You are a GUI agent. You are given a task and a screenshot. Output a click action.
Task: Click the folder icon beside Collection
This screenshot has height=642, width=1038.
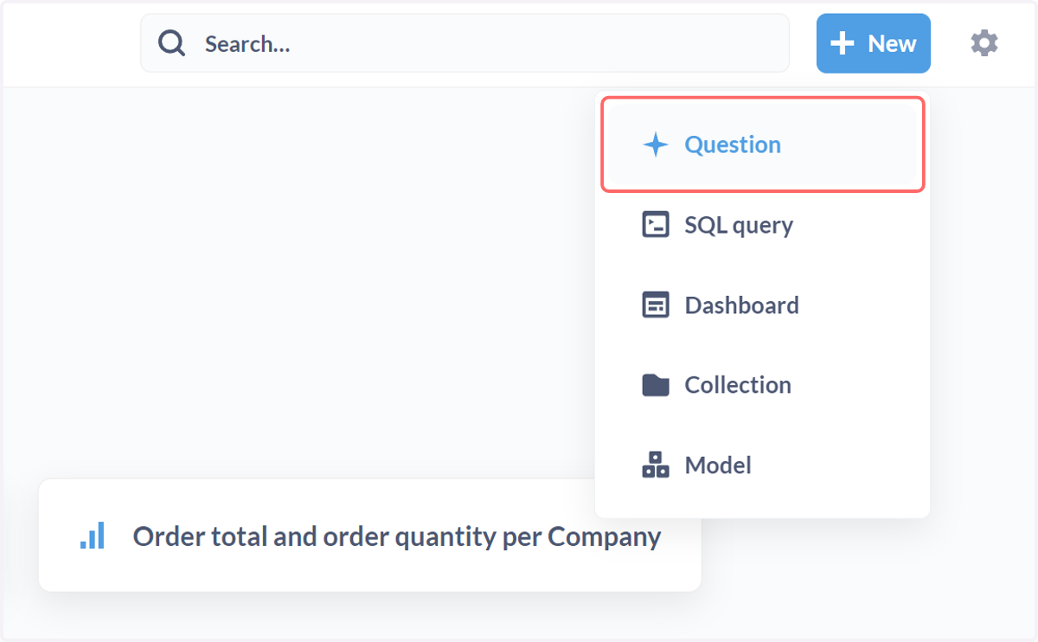(656, 385)
